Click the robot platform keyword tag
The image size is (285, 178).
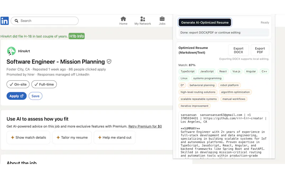tap(229, 85)
